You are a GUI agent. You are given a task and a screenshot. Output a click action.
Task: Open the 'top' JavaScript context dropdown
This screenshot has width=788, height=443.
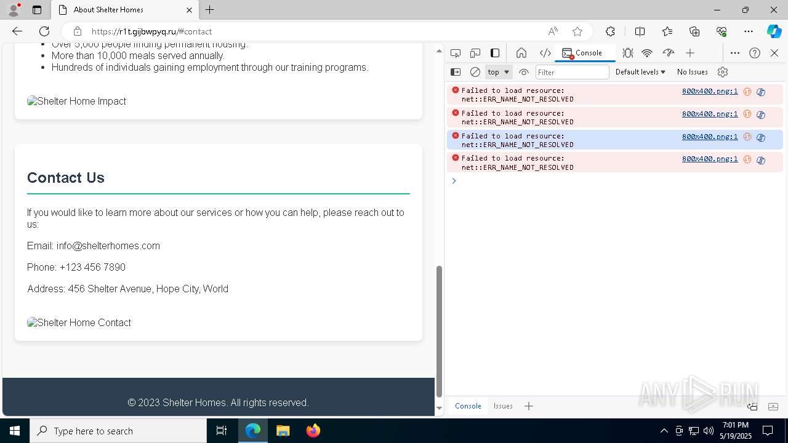(499, 72)
